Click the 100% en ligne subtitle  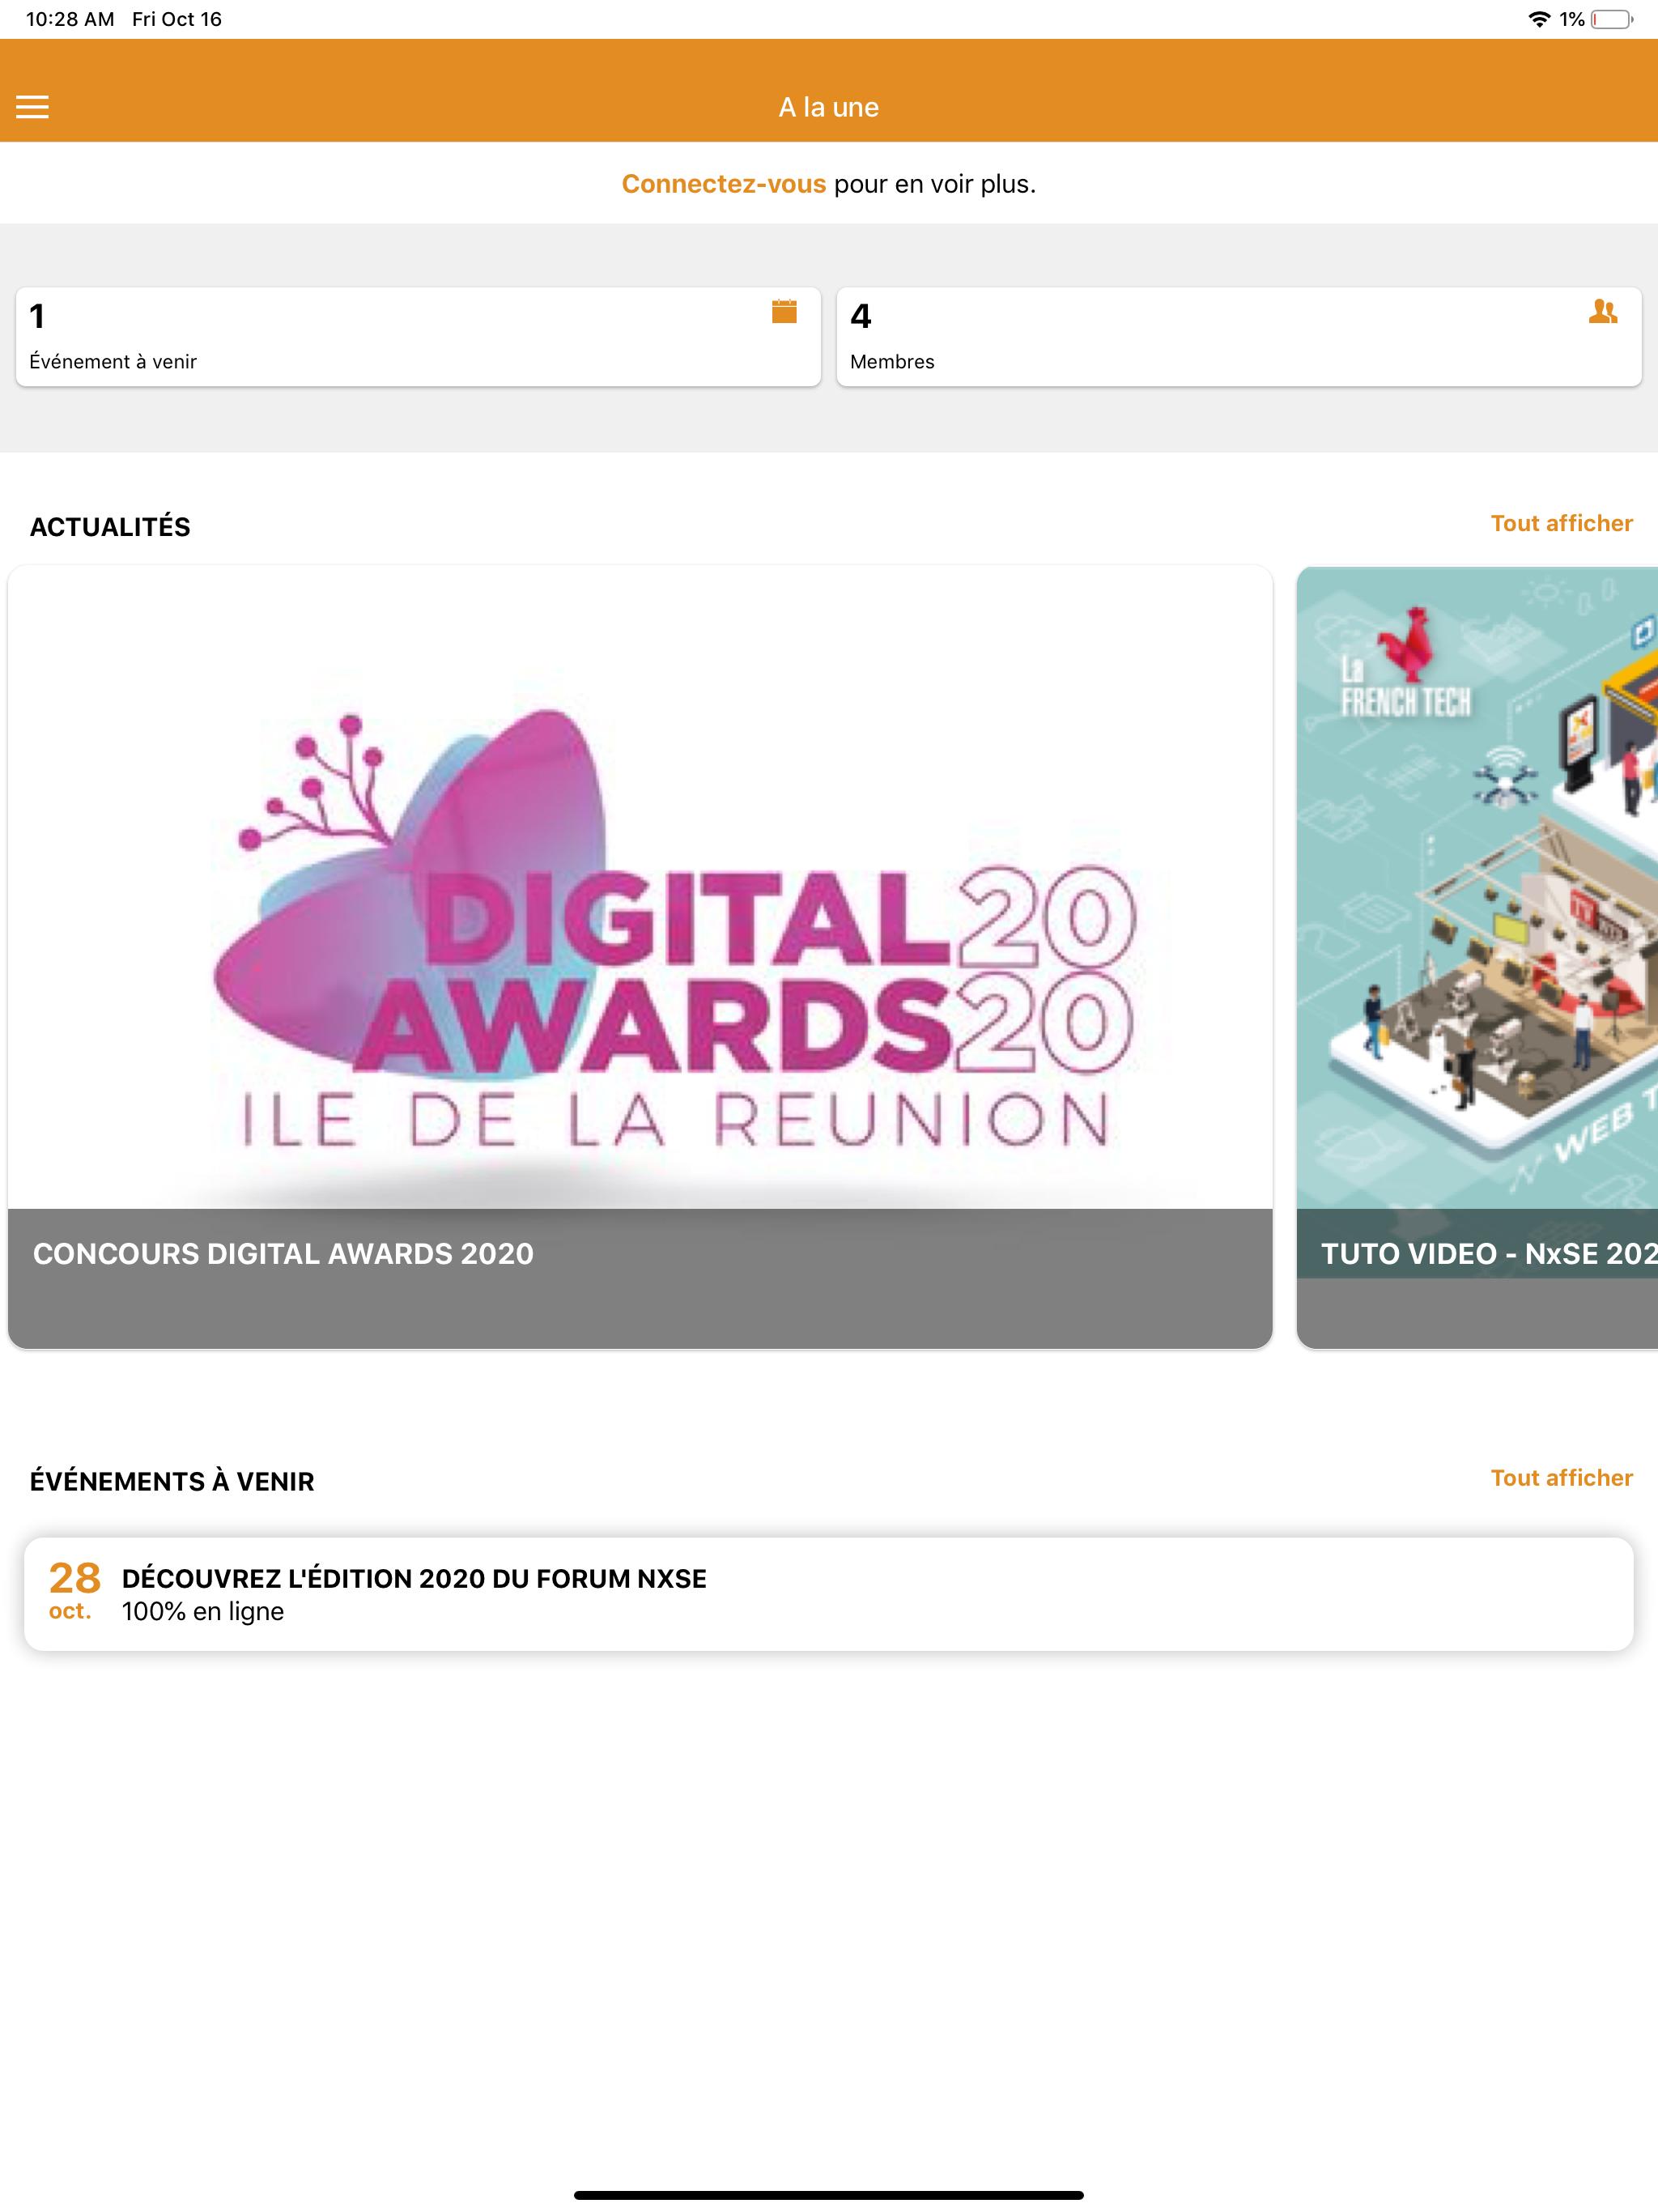click(x=203, y=1612)
